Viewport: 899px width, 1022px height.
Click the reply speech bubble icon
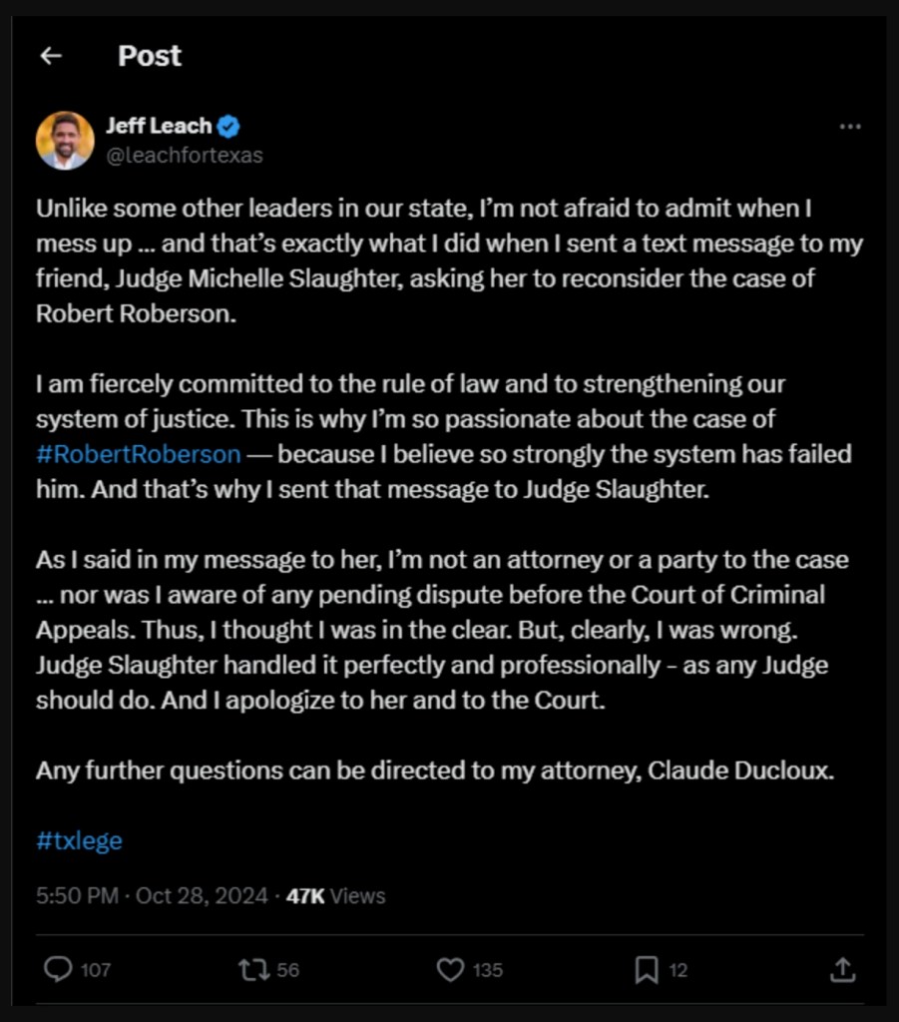(x=59, y=969)
